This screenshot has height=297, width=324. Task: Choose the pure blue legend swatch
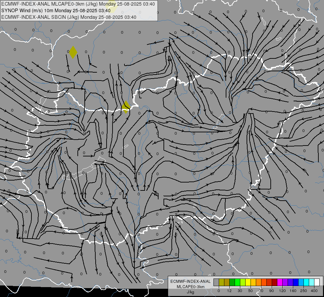coord(296,282)
